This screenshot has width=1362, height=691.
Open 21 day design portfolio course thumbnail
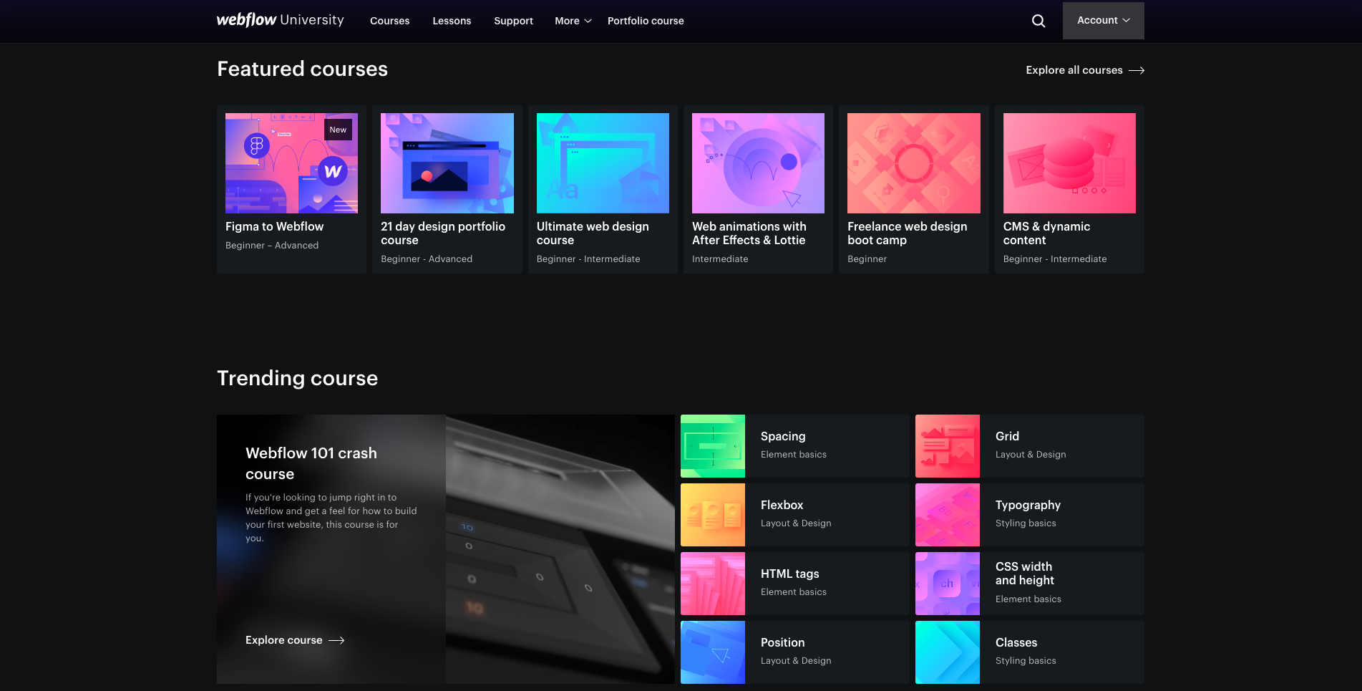pos(447,163)
